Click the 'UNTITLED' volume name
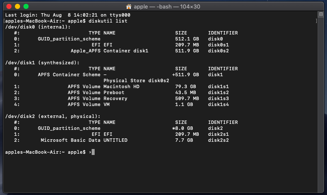 [116, 140]
